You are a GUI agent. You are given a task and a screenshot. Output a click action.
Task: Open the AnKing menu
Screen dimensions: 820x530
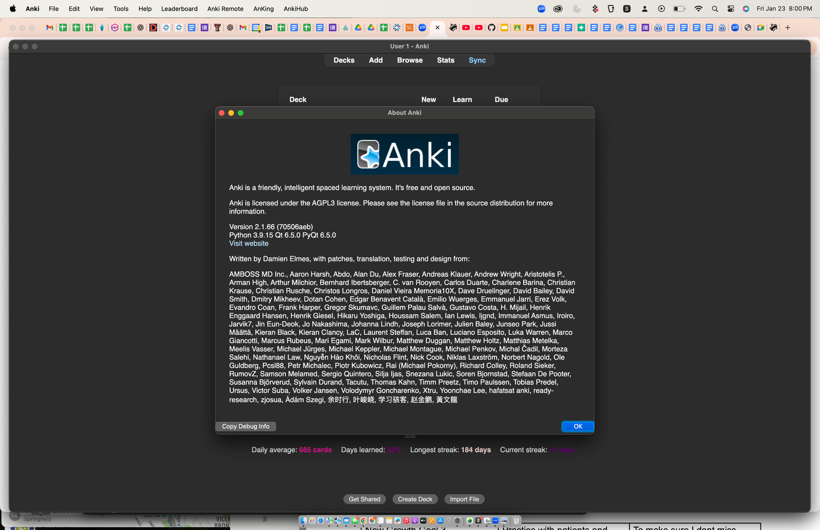click(x=263, y=9)
